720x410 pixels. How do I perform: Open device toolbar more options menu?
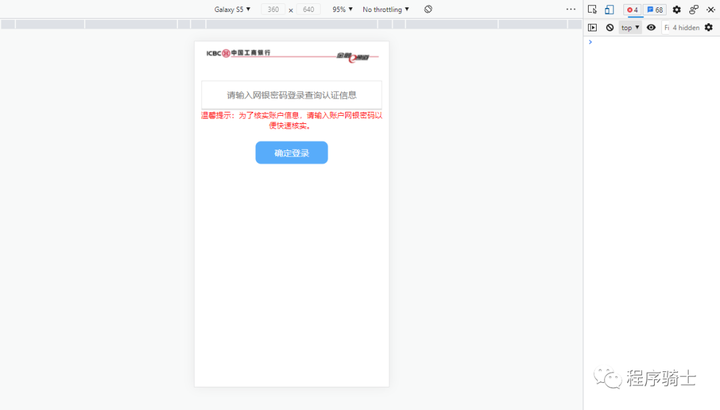click(x=571, y=9)
